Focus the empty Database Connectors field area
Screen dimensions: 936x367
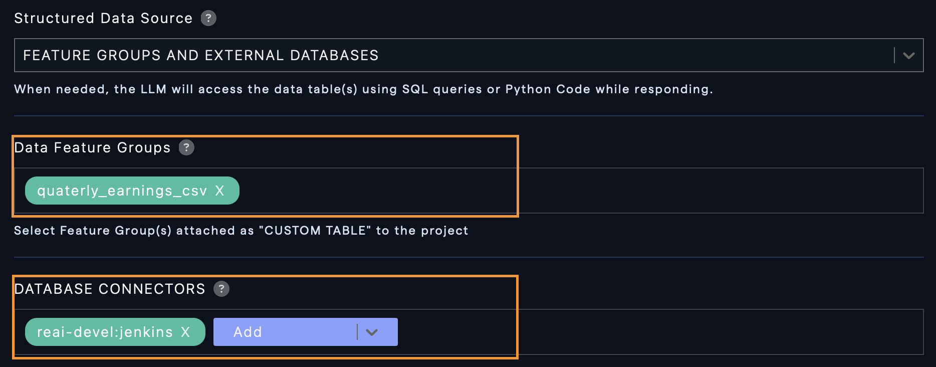pos(651,332)
